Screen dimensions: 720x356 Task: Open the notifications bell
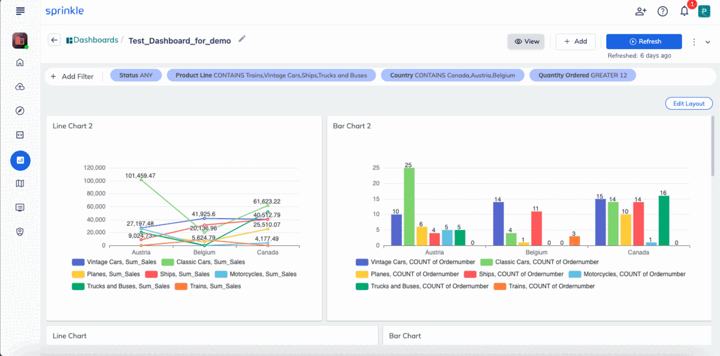pos(684,12)
